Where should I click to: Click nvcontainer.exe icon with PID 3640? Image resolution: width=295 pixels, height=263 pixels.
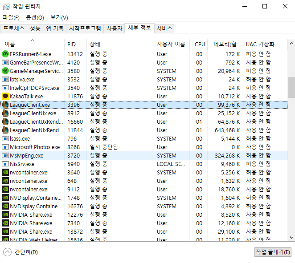tap(5, 173)
